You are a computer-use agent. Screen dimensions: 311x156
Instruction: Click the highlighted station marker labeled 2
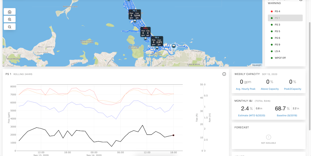coord(173,46)
